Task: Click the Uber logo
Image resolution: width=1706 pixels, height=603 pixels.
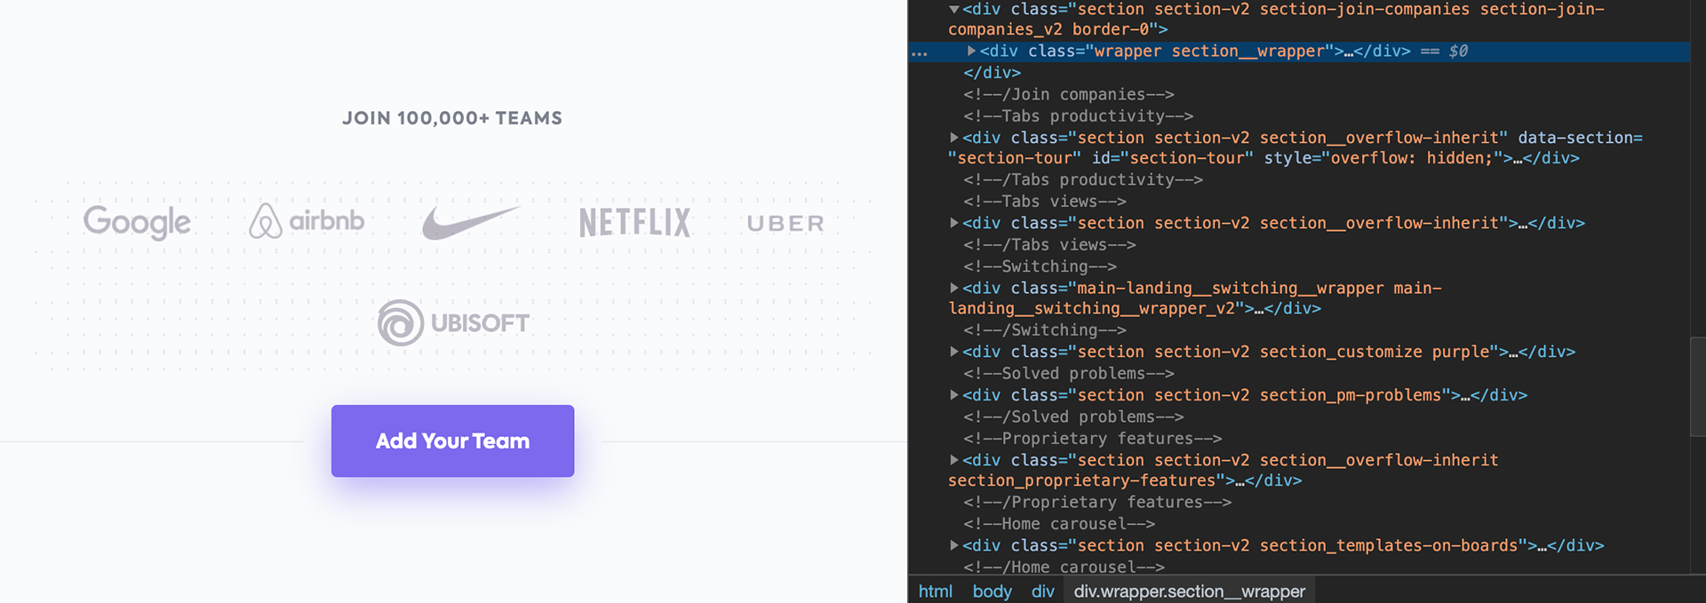Action: 785,224
